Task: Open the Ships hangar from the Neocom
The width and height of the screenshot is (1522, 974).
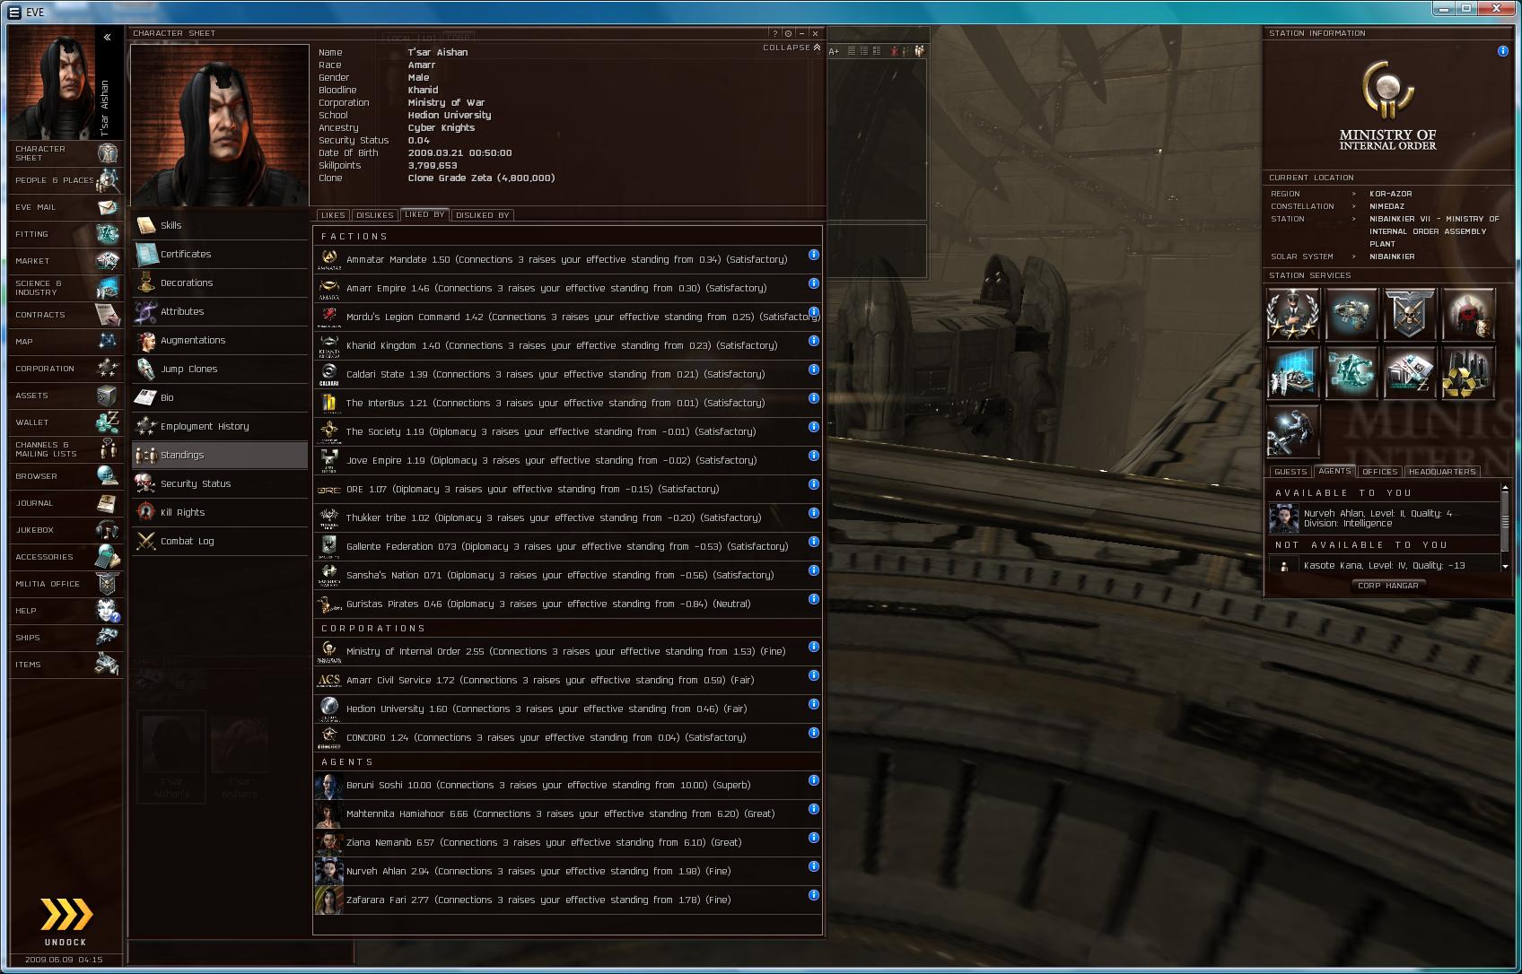Action: (x=66, y=638)
